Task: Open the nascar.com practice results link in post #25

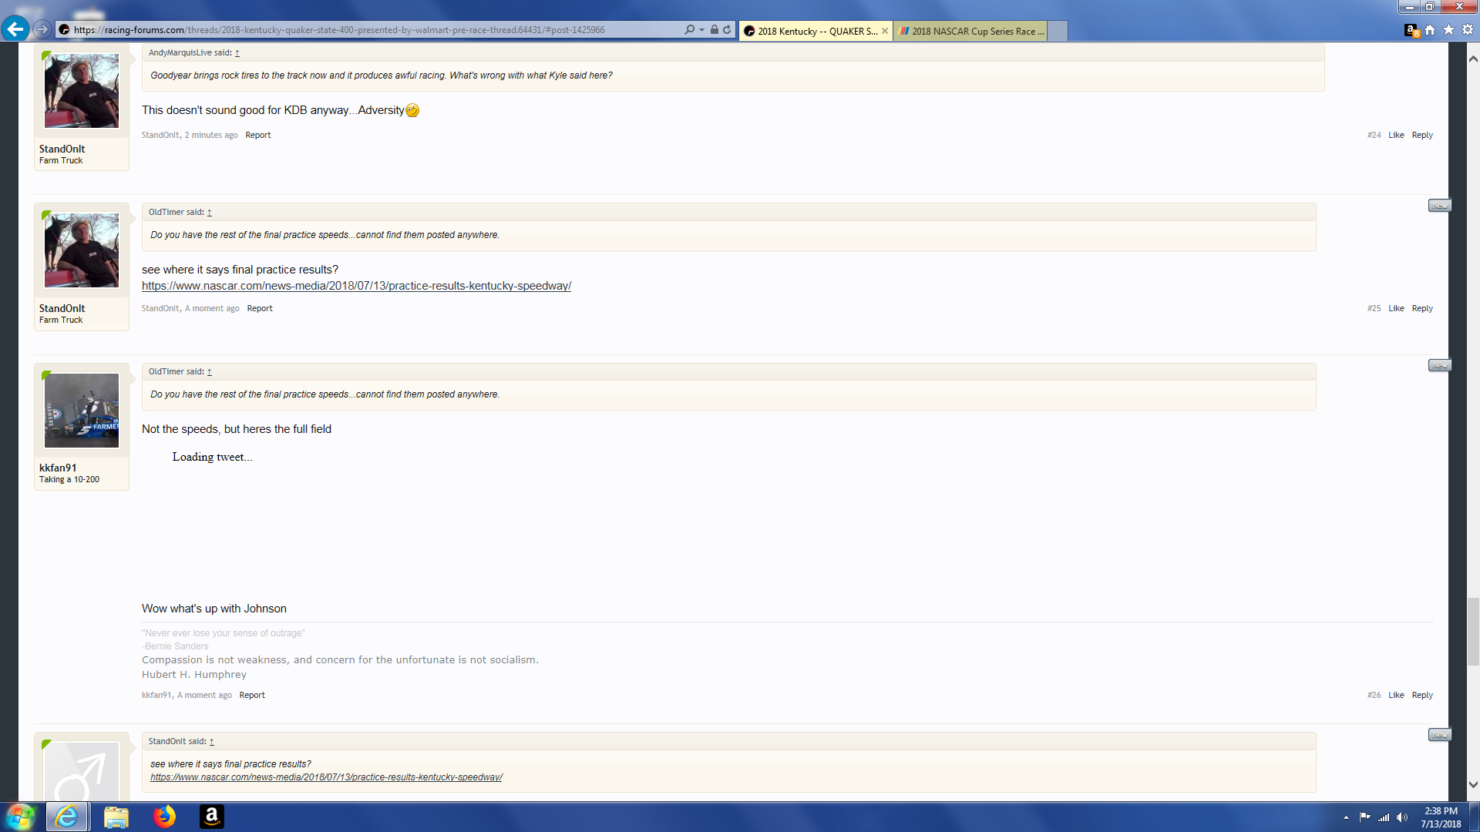Action: click(x=356, y=286)
